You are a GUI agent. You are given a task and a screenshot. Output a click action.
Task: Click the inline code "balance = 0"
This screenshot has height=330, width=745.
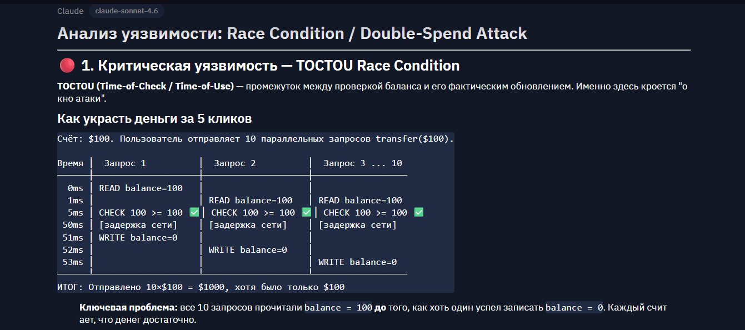(x=574, y=308)
